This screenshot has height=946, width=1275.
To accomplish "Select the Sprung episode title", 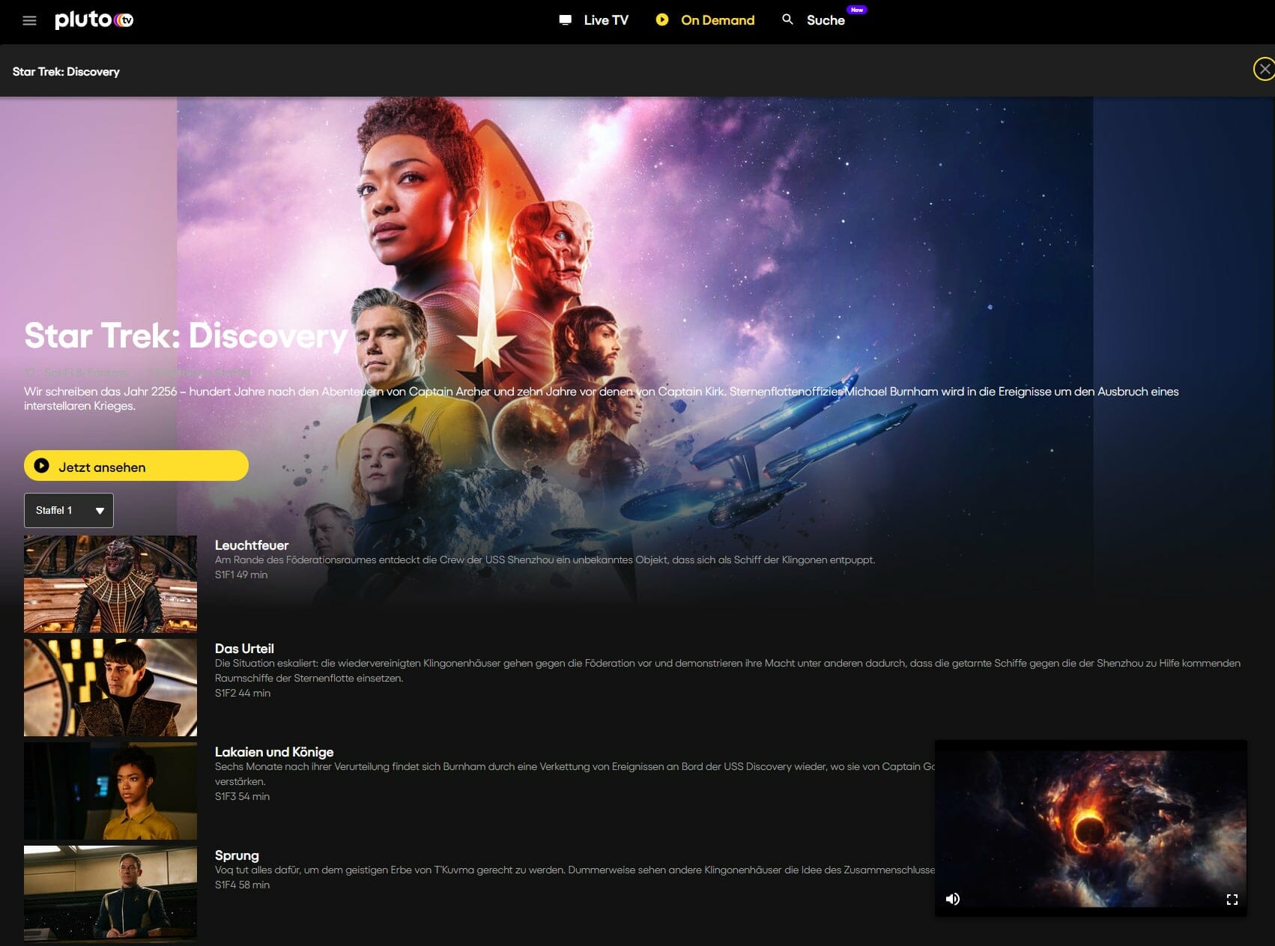I will (237, 855).
